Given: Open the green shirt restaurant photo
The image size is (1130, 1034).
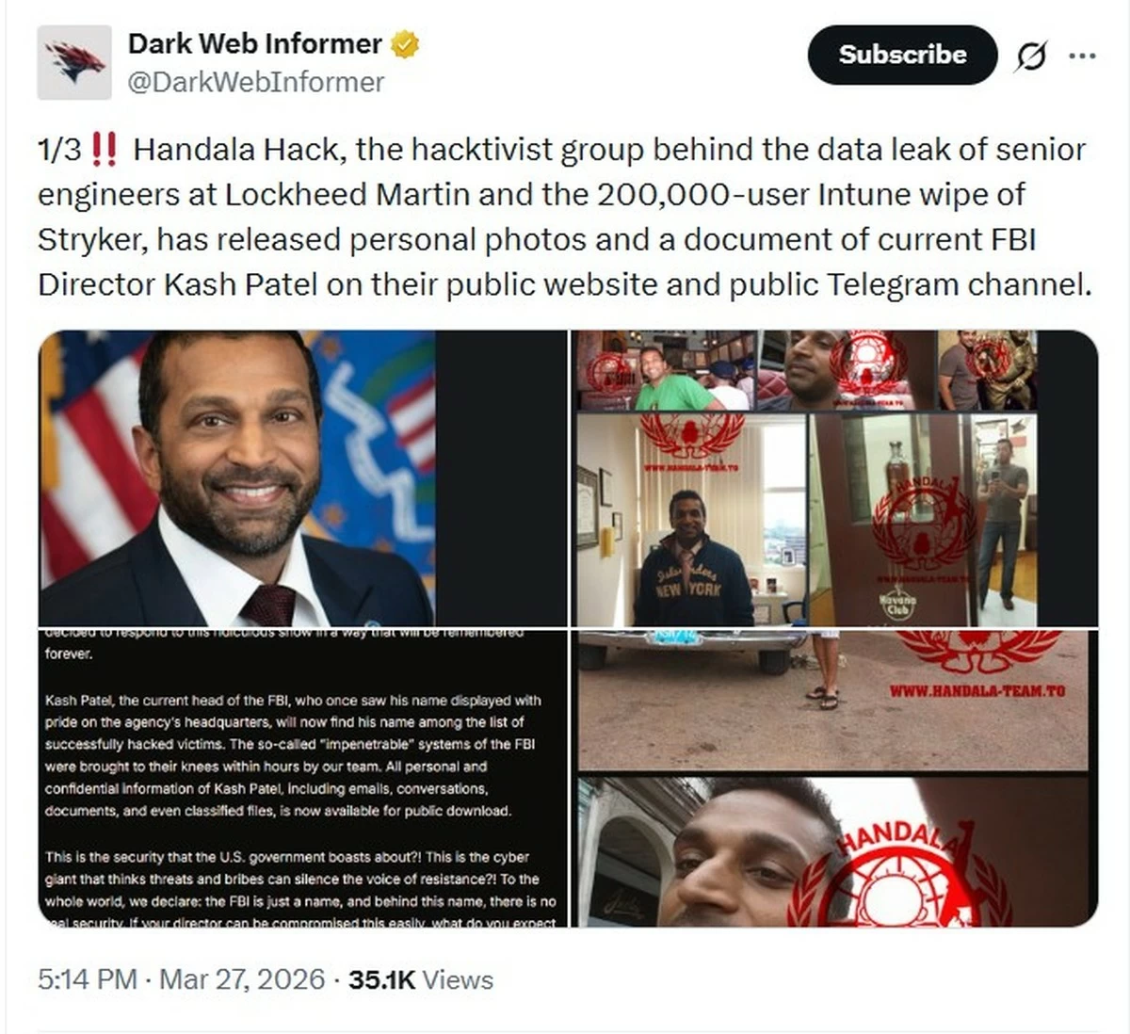Looking at the screenshot, I should pyautogui.click(x=666, y=370).
